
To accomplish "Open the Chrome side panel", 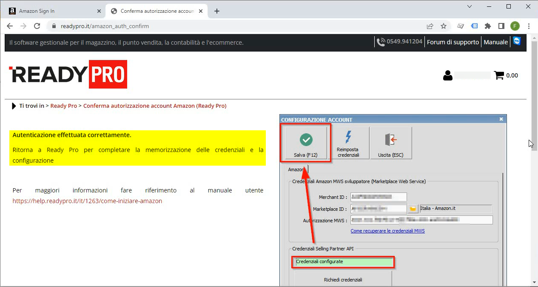I will [x=501, y=26].
